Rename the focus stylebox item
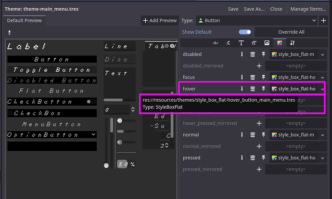 coord(242,78)
